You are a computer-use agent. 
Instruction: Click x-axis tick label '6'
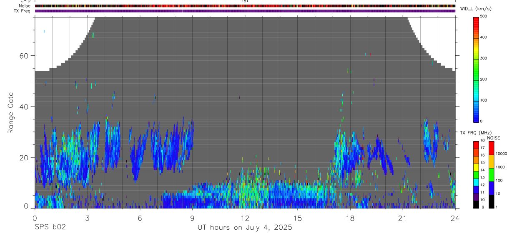140,218
